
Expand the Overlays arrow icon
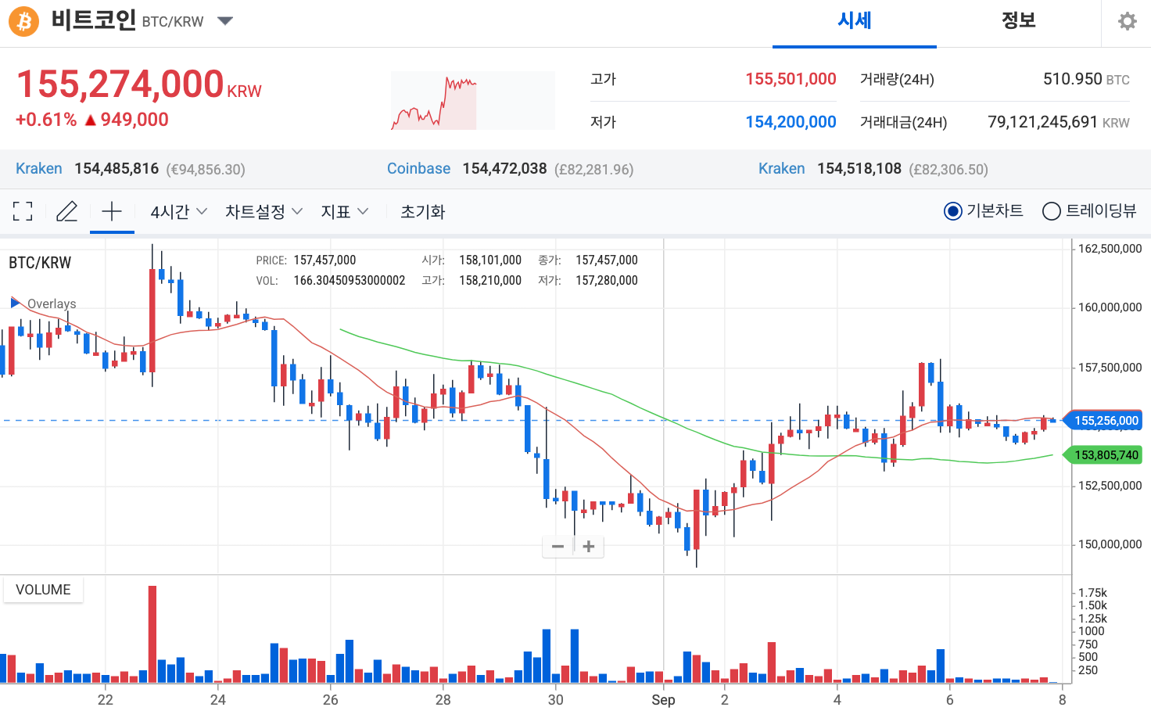(x=15, y=303)
